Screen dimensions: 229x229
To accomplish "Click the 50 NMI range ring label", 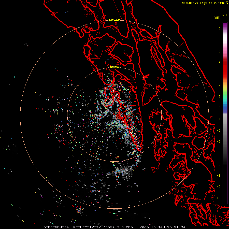I will coord(114,67).
